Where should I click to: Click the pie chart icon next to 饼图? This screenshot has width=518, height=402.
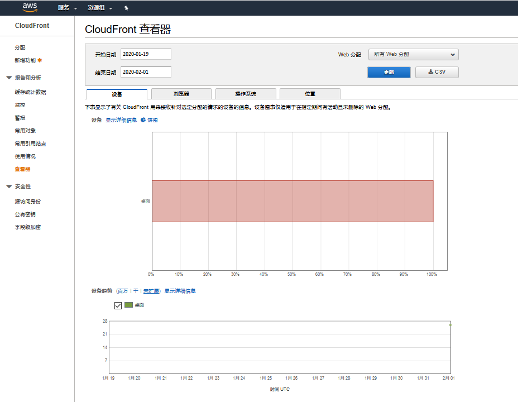[x=143, y=120]
